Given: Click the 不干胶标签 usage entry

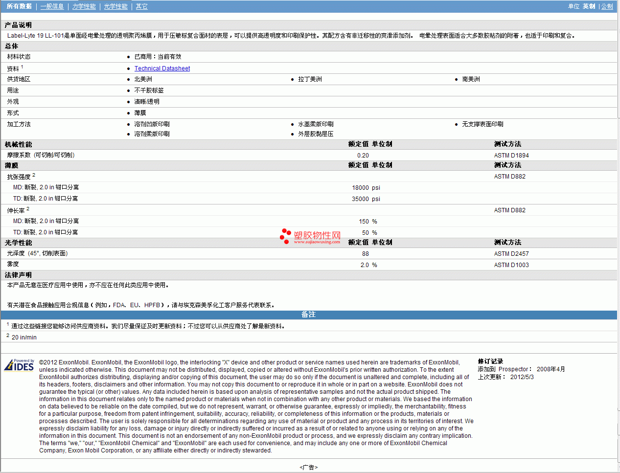Looking at the screenshot, I should (149, 90).
